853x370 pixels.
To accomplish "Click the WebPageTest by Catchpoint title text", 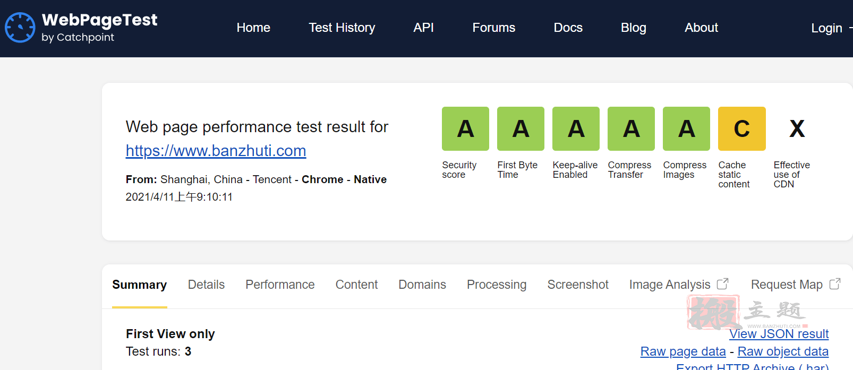I will [x=99, y=27].
